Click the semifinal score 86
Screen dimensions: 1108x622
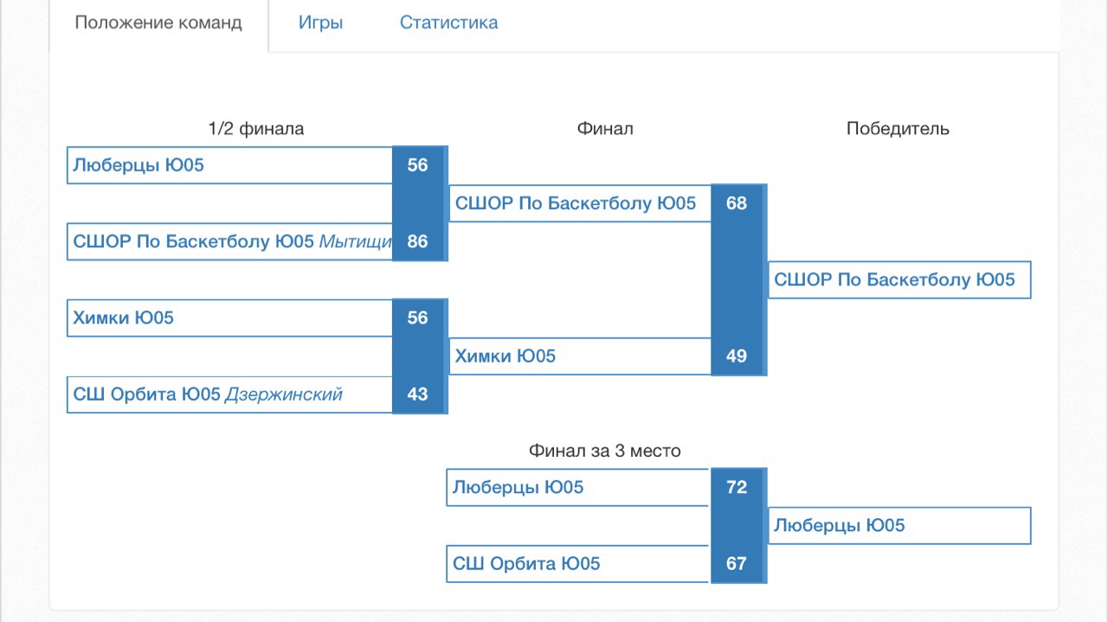click(x=417, y=241)
